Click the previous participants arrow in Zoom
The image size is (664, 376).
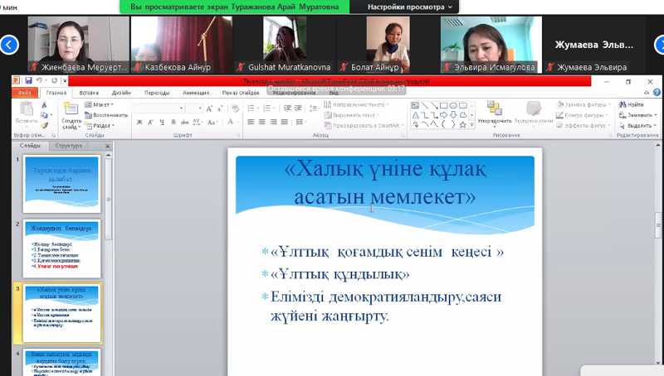pyautogui.click(x=9, y=45)
